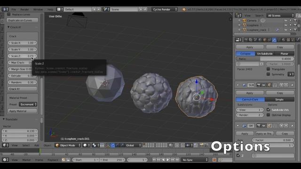Viewport: 301px width, 169px height.
Task: Jump to the first frame
Action: [154, 160]
